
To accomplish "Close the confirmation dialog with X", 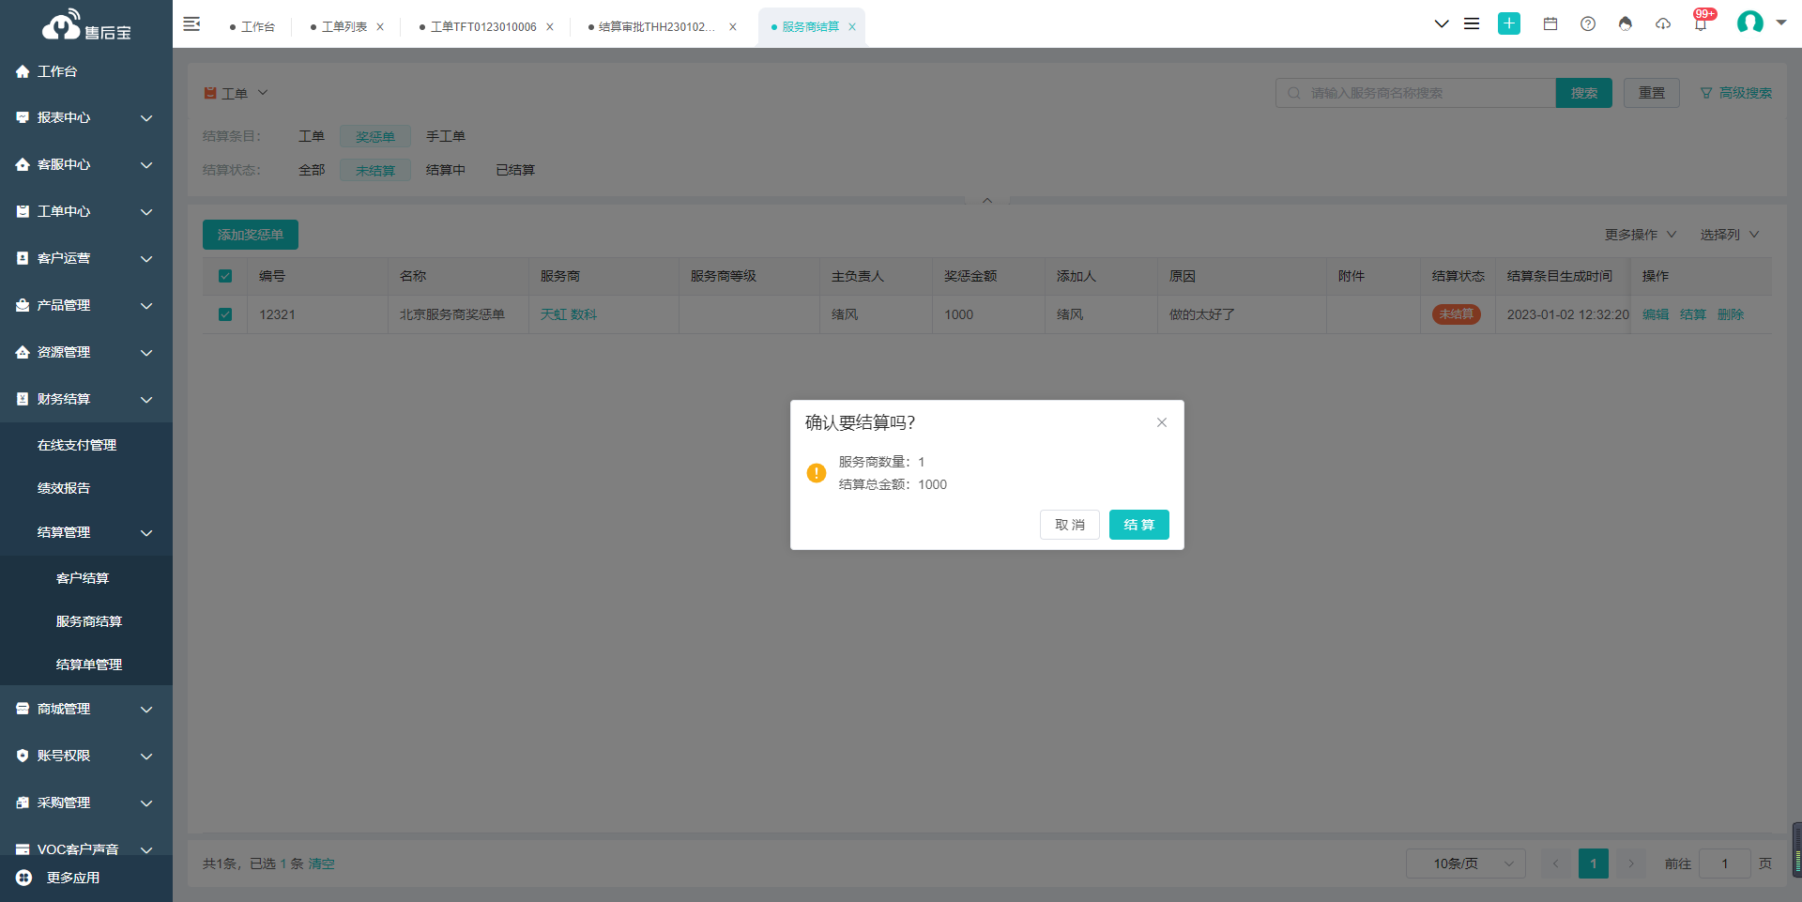I will [1162, 422].
